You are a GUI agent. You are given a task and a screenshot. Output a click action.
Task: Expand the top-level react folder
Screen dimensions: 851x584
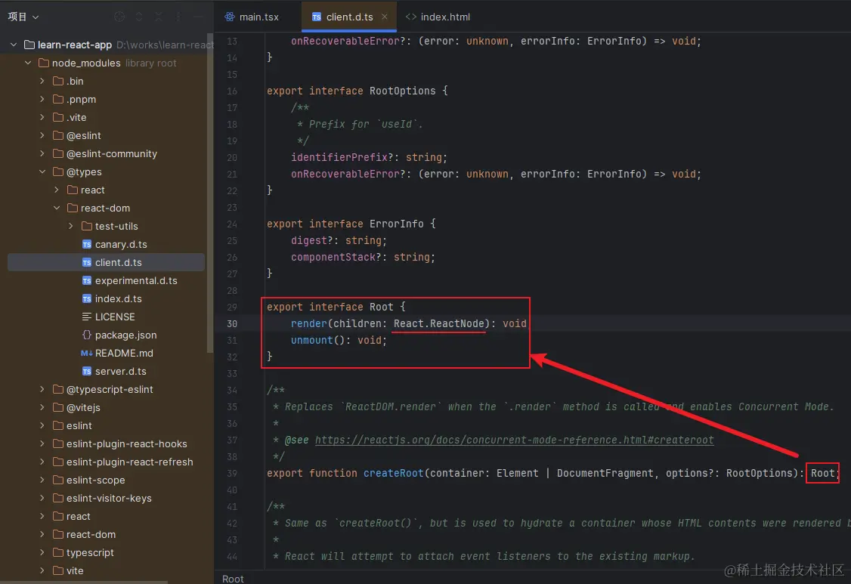point(42,516)
